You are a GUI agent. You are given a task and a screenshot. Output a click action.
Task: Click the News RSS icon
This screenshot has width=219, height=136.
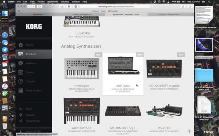21,109
